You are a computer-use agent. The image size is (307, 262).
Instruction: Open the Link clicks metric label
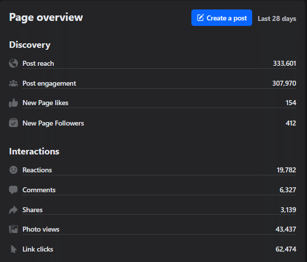[38, 249]
